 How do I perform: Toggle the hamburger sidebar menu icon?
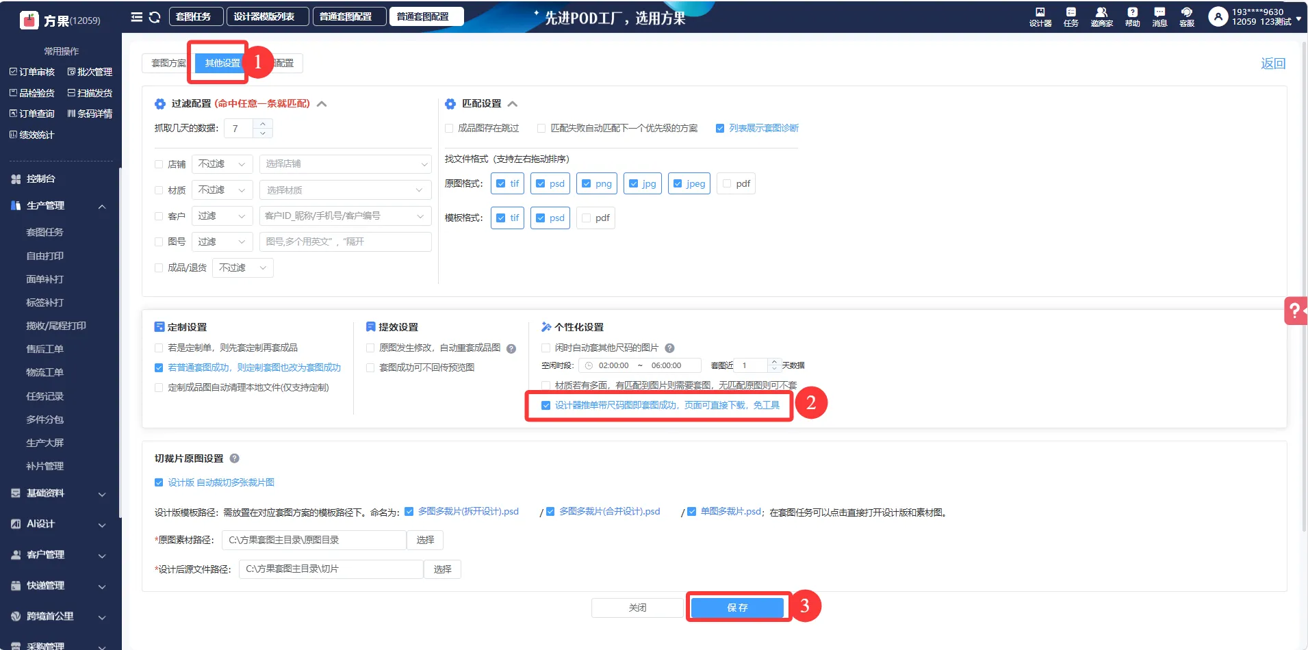137,17
